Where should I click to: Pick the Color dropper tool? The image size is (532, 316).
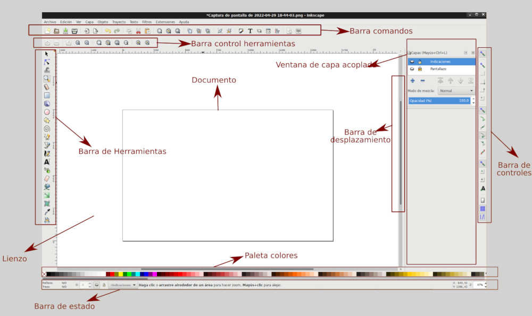pyautogui.click(x=47, y=212)
